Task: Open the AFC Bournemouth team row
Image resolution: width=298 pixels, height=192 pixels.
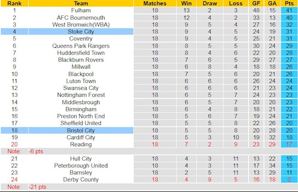Action: point(81,17)
